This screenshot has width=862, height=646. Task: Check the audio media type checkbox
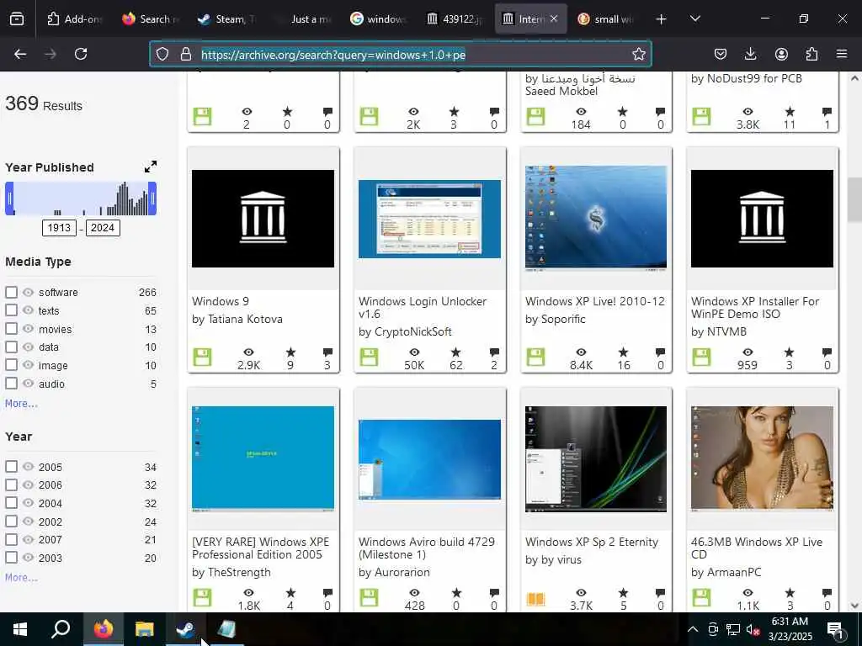(x=11, y=384)
